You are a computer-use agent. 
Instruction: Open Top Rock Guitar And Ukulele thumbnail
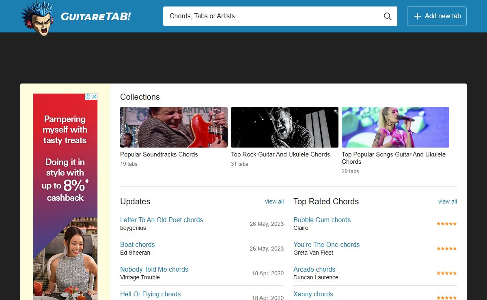284,127
